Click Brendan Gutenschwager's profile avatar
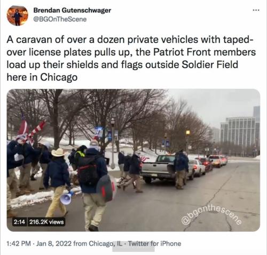Viewport: 267px width, 255px height. click(x=18, y=16)
